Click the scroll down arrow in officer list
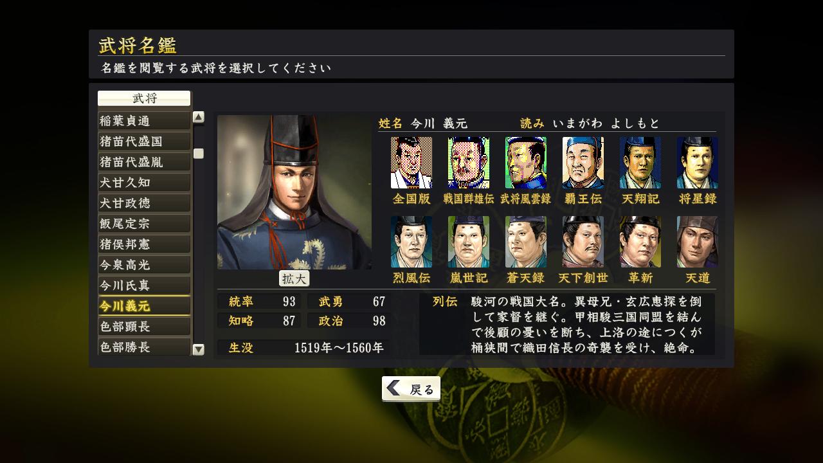823x463 pixels. [x=199, y=350]
